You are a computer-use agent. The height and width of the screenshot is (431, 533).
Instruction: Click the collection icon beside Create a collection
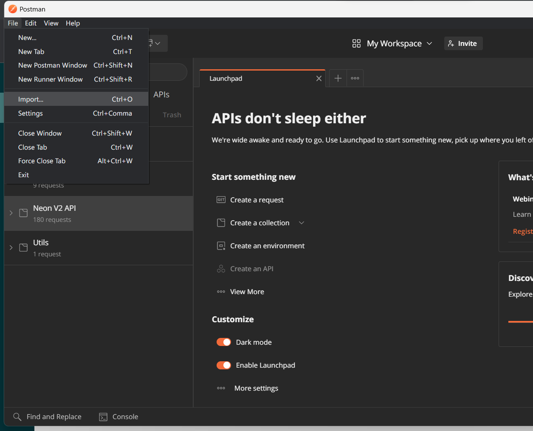coord(221,223)
